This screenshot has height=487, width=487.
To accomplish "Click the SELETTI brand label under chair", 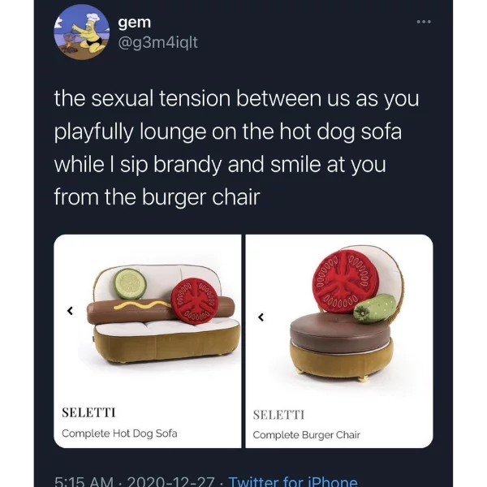I will click(x=278, y=415).
